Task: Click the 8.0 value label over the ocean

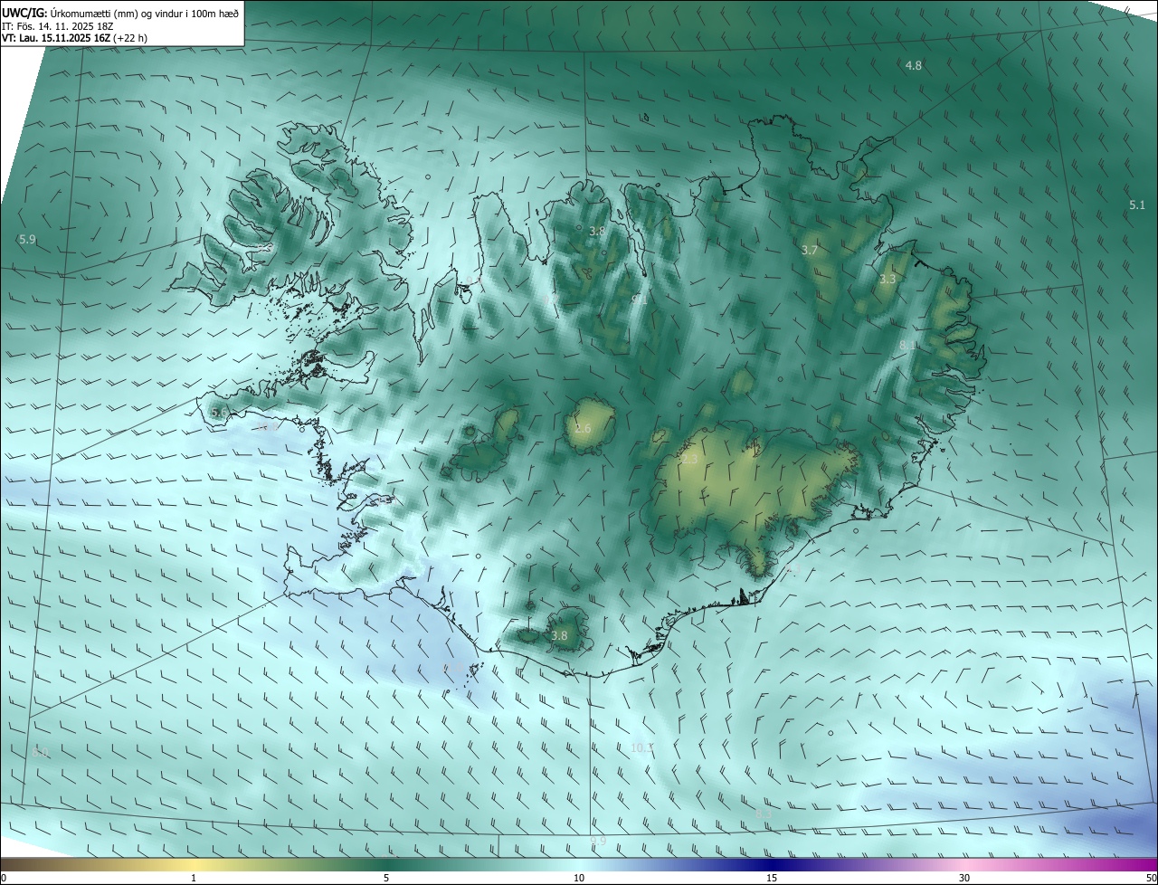Action: point(41,752)
